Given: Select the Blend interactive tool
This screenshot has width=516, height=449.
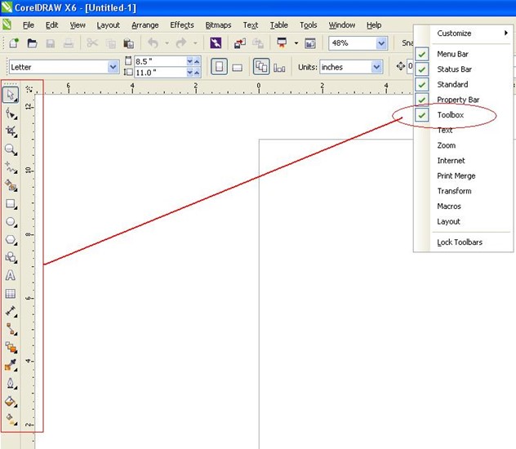Looking at the screenshot, I should pos(11,347).
